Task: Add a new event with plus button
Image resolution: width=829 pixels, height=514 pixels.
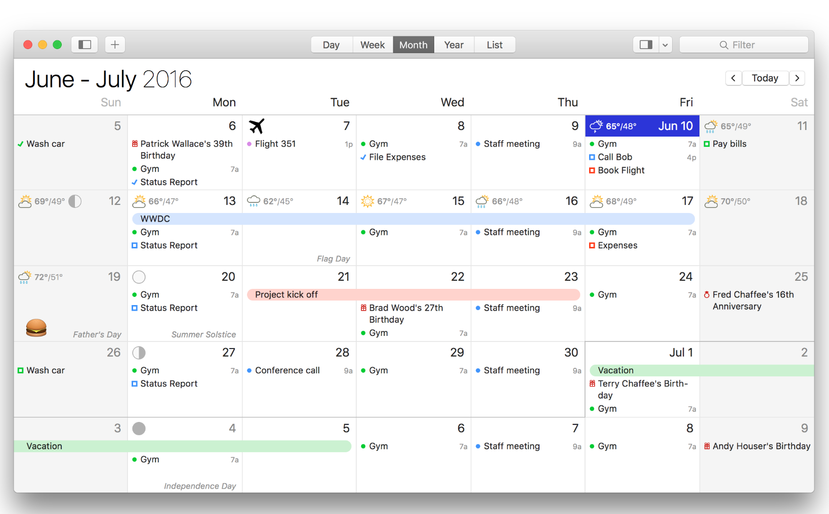Action: point(115,45)
